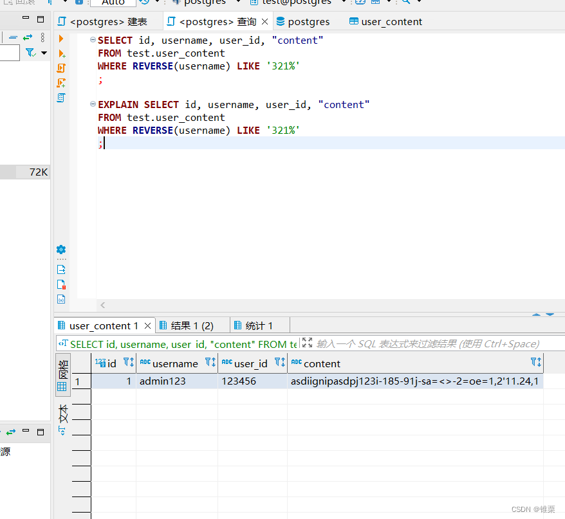Minimize the navigator panel at top left
Screen dimensions: 565x519
[26, 17]
